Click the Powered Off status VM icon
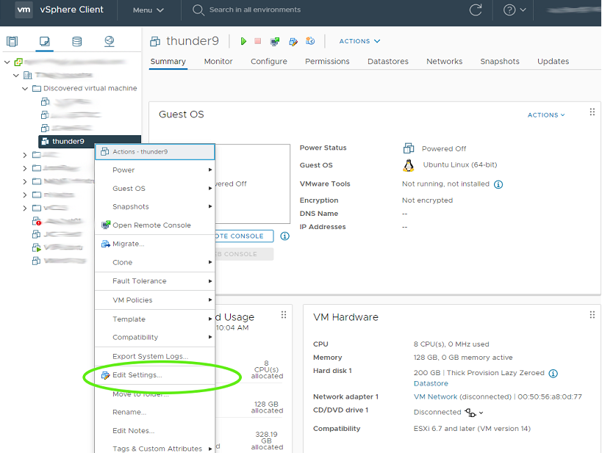The image size is (602, 453). pyautogui.click(x=409, y=148)
